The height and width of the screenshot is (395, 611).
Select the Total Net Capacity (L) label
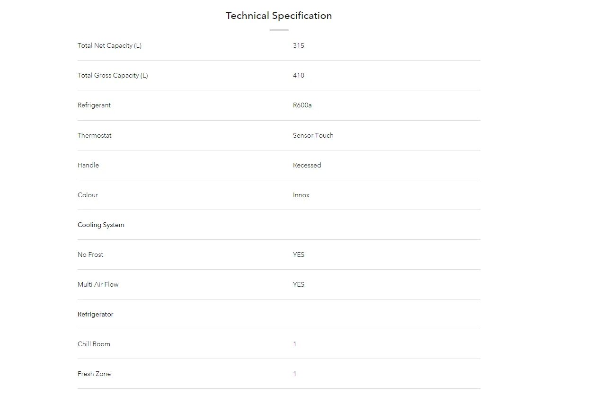pos(109,46)
